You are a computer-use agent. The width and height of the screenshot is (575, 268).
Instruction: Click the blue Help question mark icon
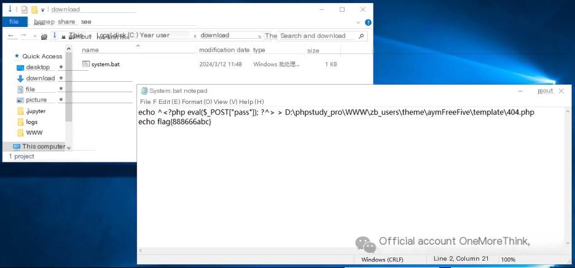point(368,22)
